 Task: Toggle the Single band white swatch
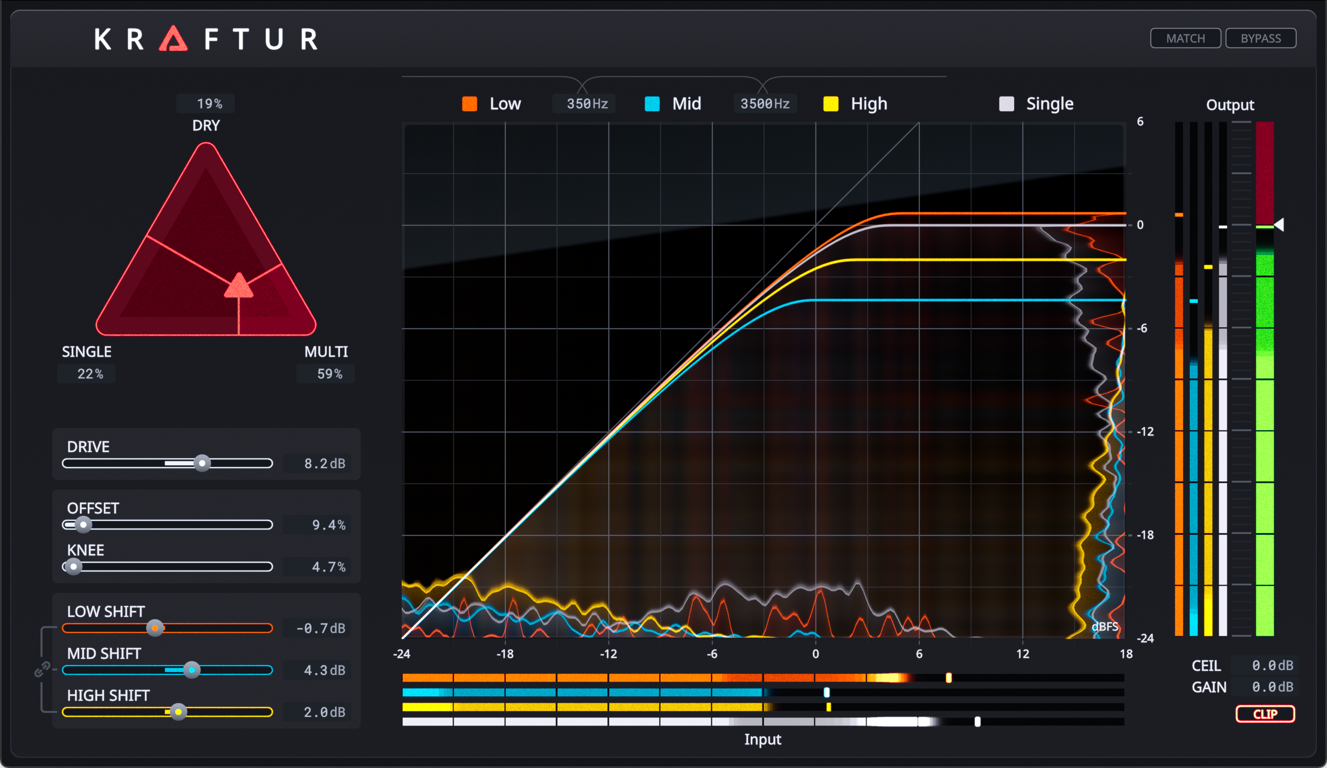[1006, 104]
